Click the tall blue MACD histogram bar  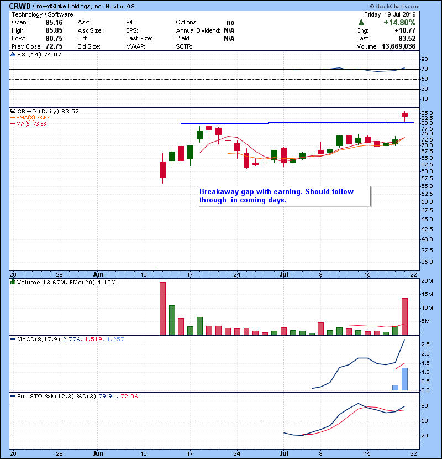point(404,379)
